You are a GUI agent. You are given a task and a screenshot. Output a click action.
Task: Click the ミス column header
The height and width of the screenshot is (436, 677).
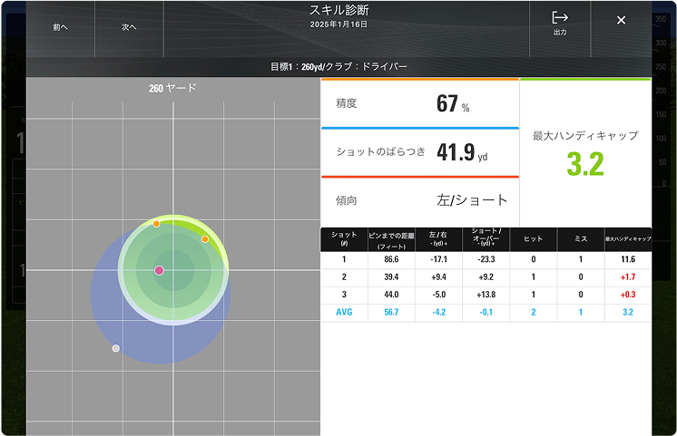[x=581, y=239]
